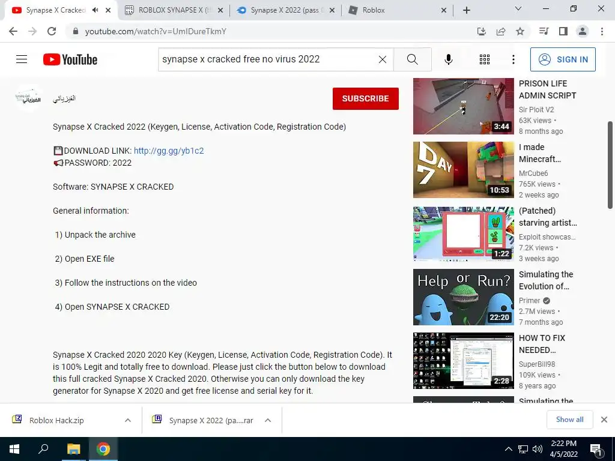Open the media control icon
This screenshot has height=461, width=615.
pos(544,31)
